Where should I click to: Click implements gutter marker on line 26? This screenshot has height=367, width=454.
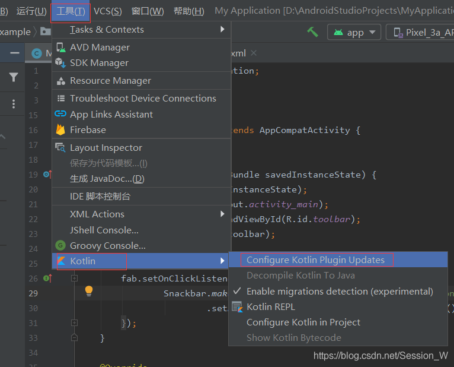(47, 279)
